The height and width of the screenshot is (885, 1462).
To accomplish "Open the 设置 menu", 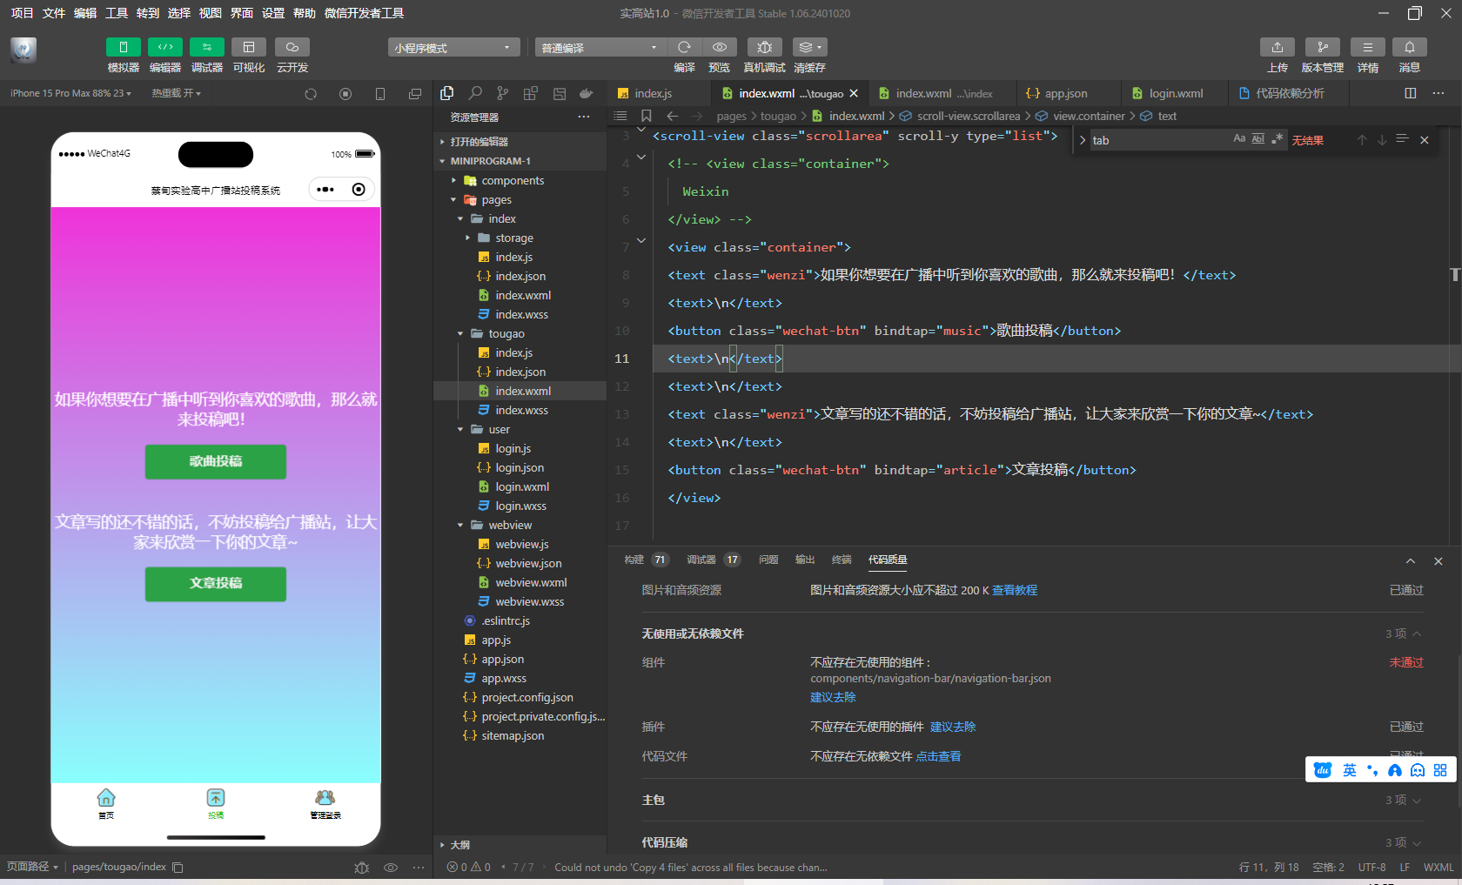I will (x=273, y=13).
